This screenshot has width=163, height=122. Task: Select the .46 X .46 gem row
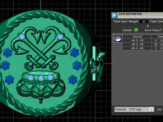point(143,40)
